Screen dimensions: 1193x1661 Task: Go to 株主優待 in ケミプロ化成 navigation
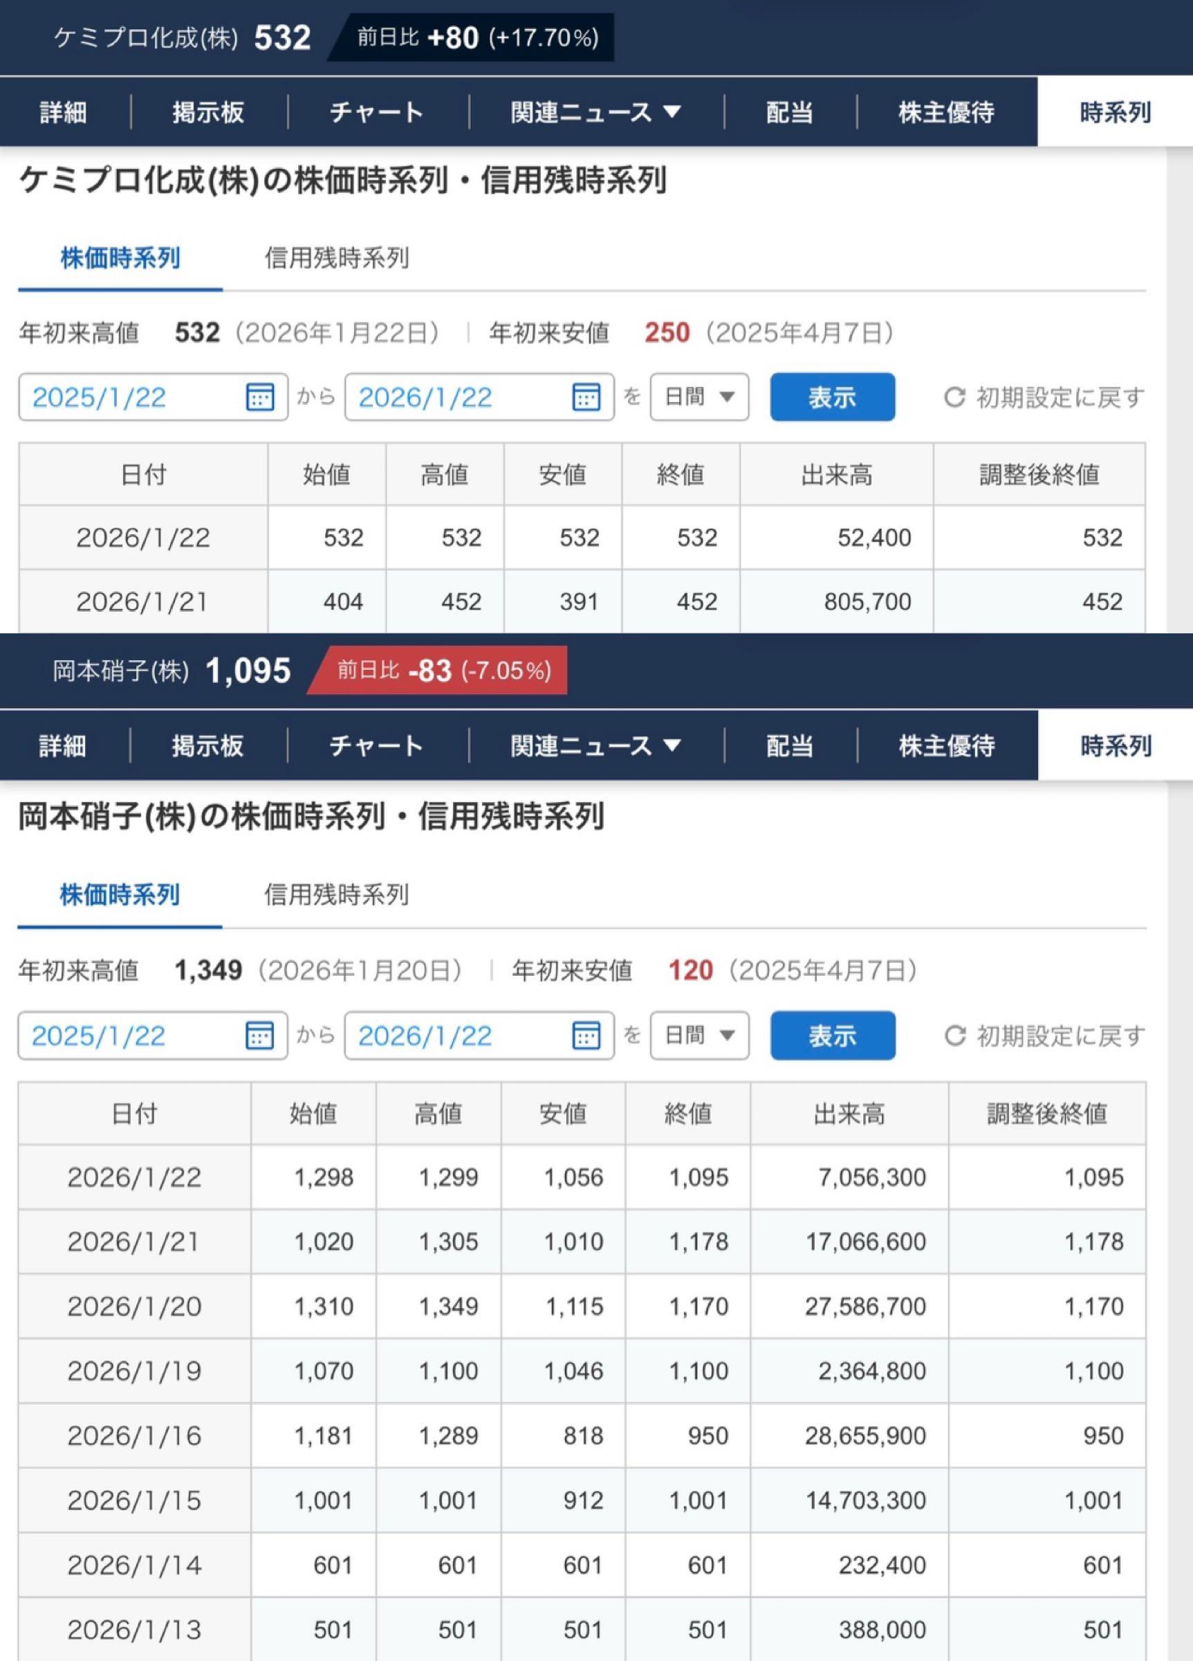coord(945,112)
